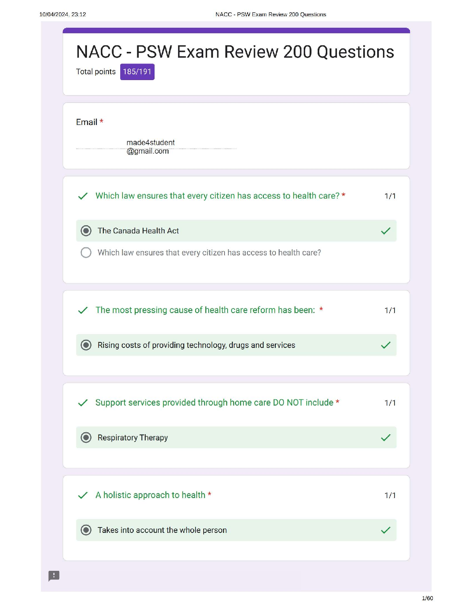The image size is (473, 613).
Task: Click checkmark in Respiratory Therapy answer row
Action: tap(386, 438)
